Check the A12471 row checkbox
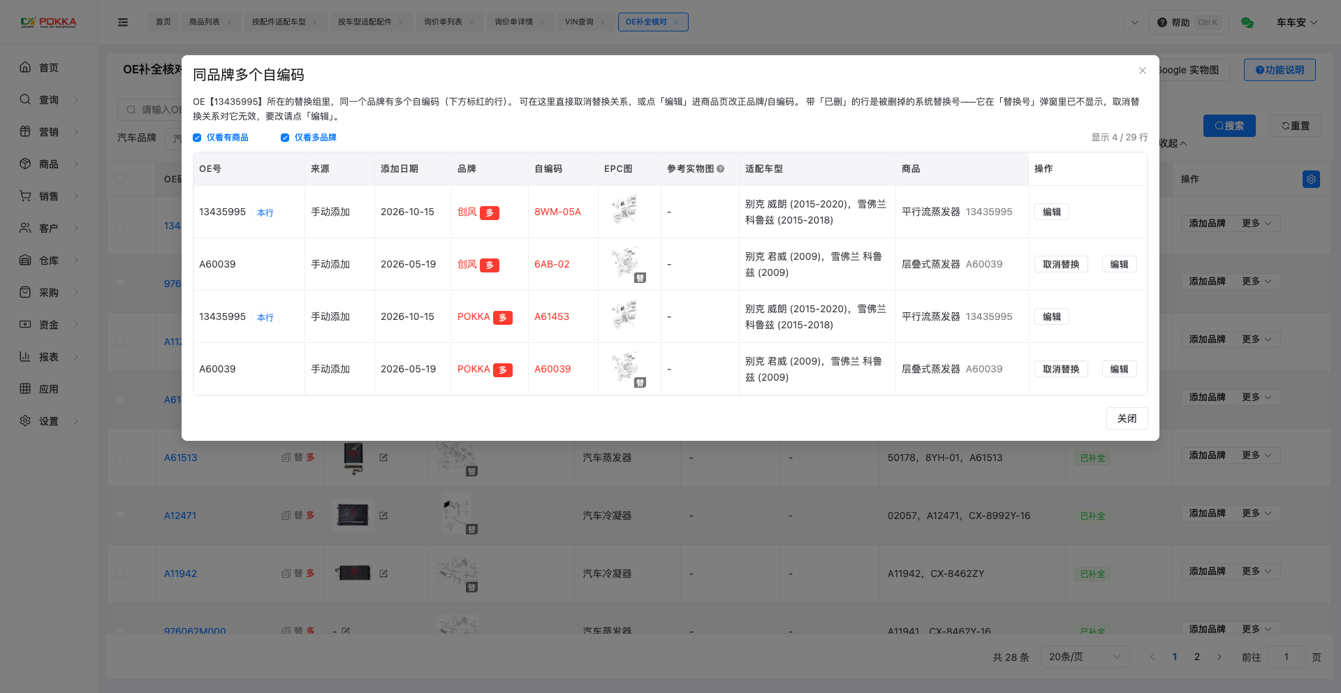The height and width of the screenshot is (693, 1341). 120,515
